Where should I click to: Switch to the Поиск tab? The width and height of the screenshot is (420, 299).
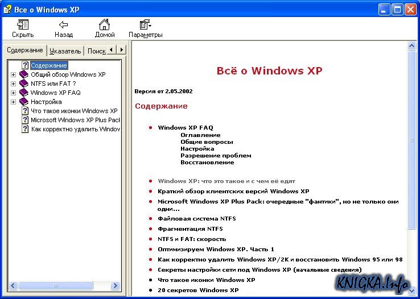pyautogui.click(x=96, y=51)
